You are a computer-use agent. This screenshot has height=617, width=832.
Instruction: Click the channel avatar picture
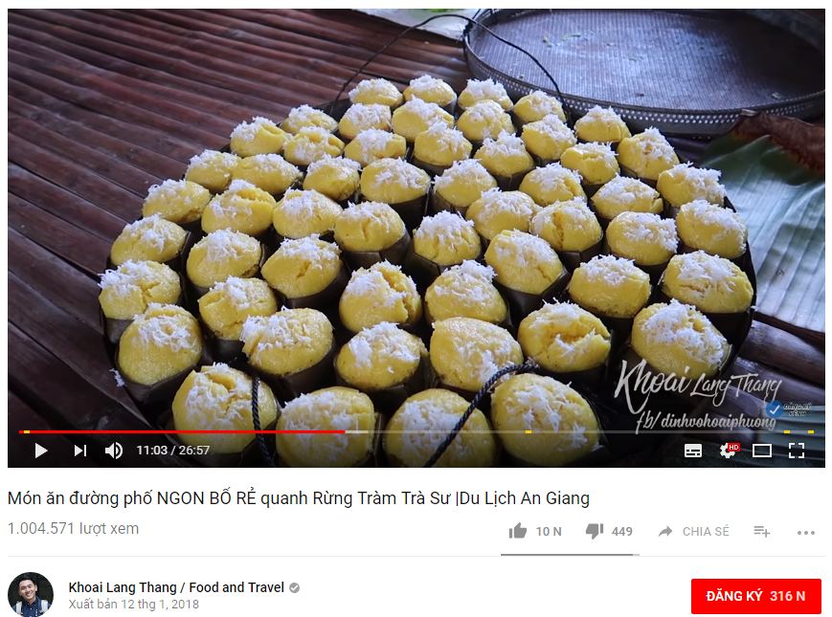[x=31, y=594]
